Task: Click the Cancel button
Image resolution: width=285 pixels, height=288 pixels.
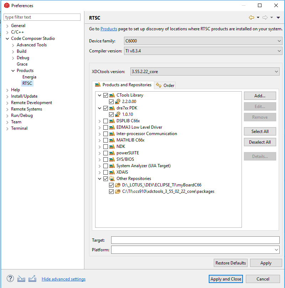Action: [x=263, y=279]
